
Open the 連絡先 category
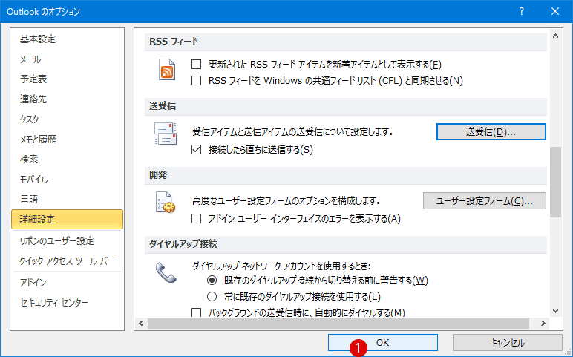[x=68, y=99]
